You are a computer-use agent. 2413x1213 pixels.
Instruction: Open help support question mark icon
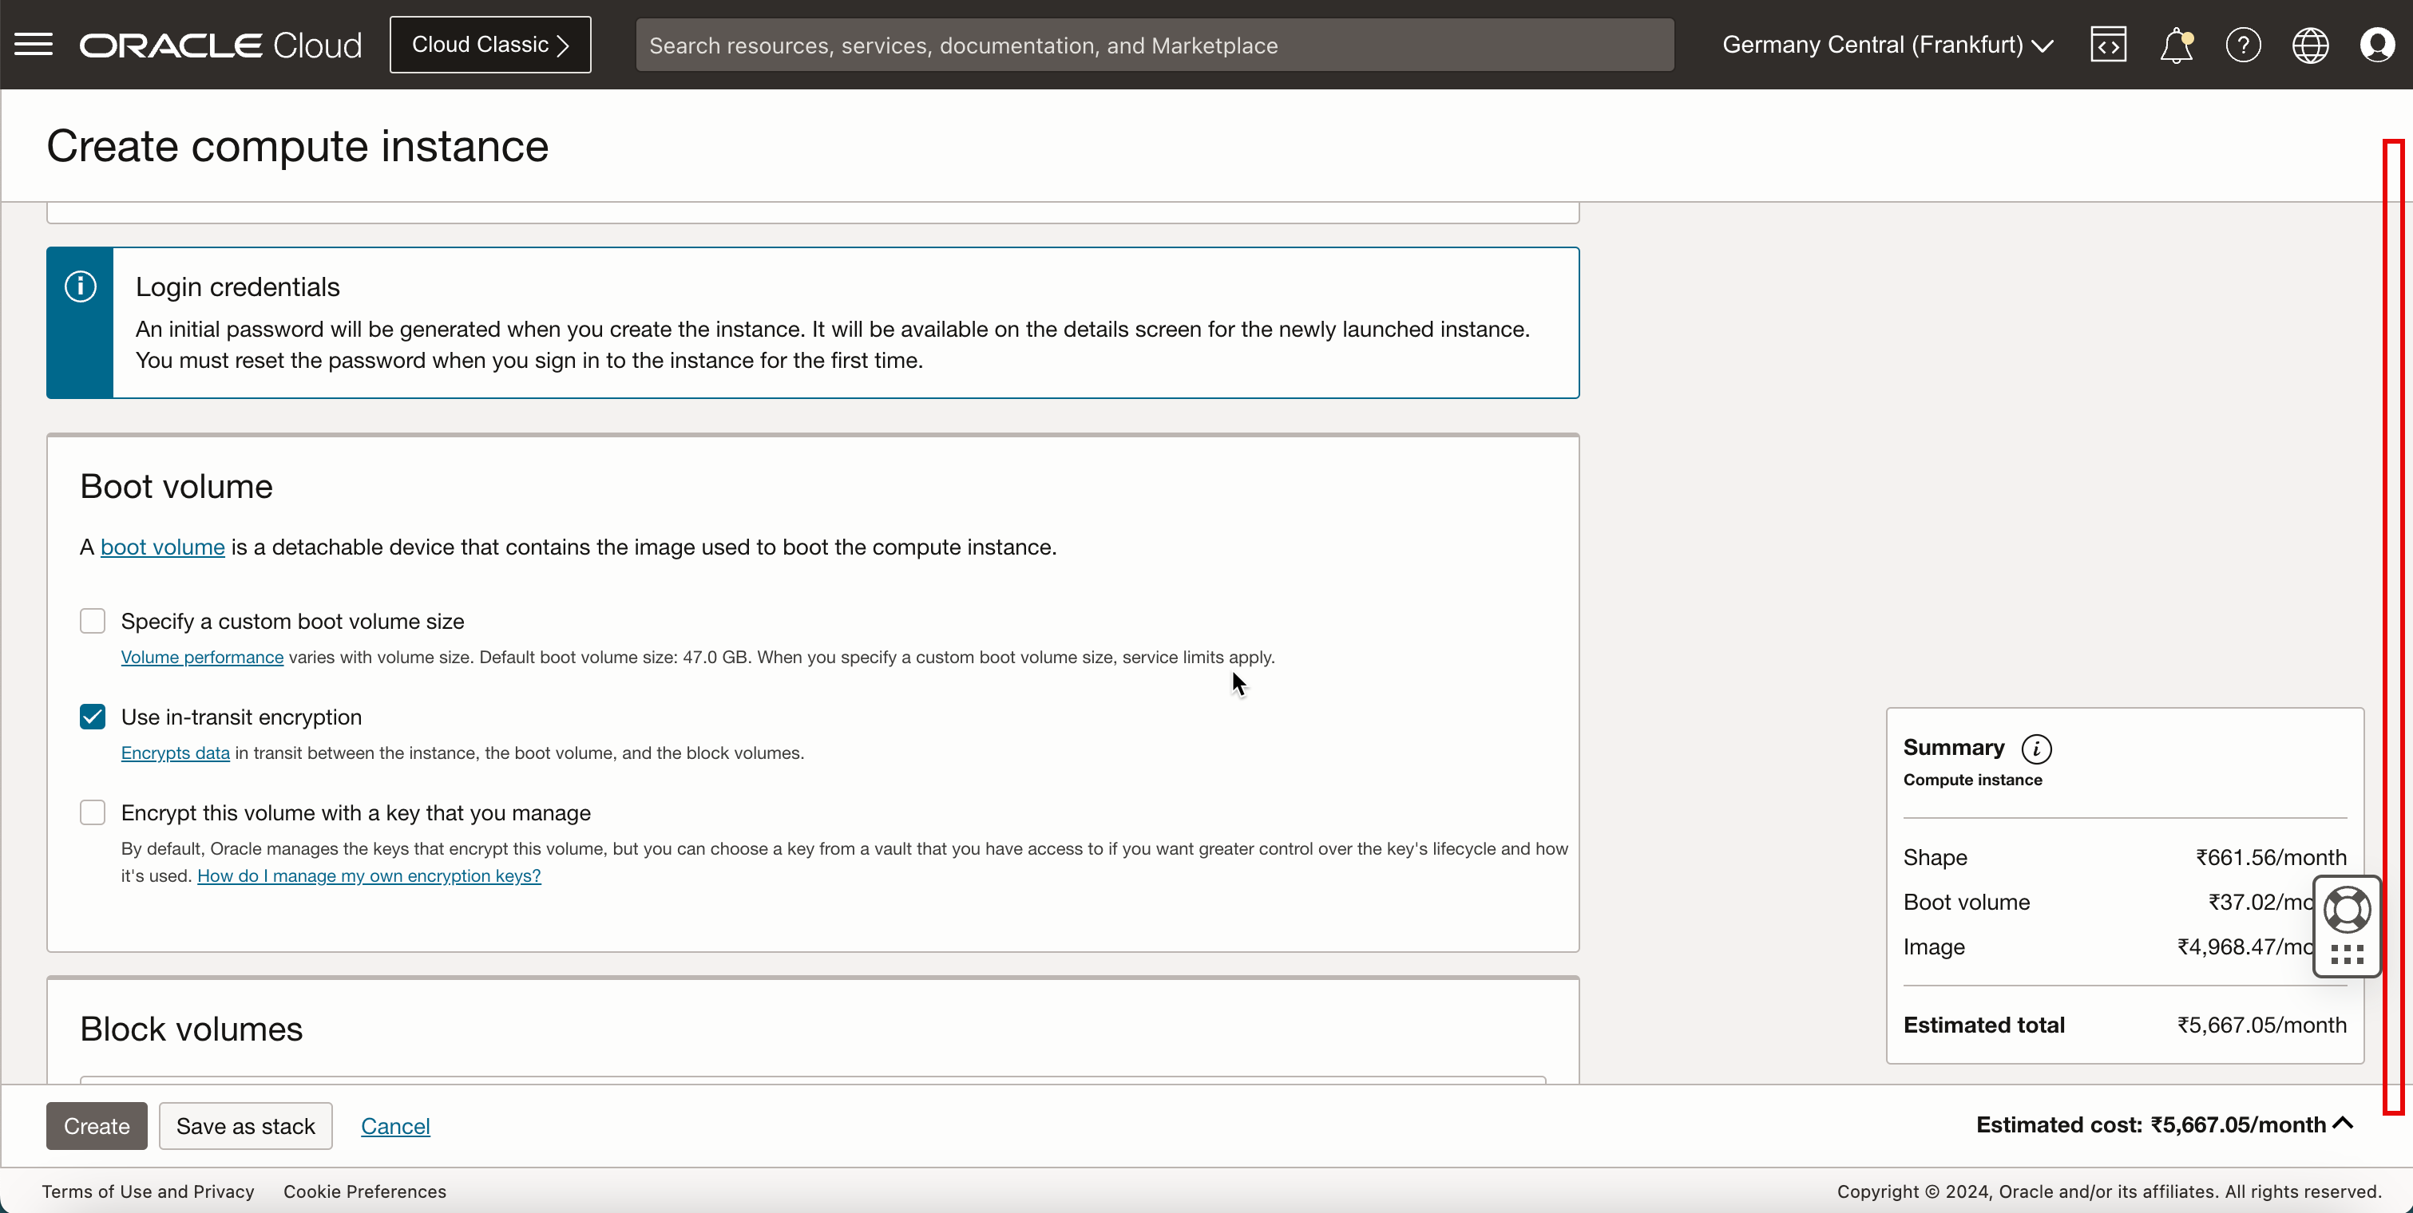pos(2245,45)
